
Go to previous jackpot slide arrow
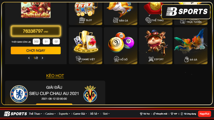click(x=29, y=58)
